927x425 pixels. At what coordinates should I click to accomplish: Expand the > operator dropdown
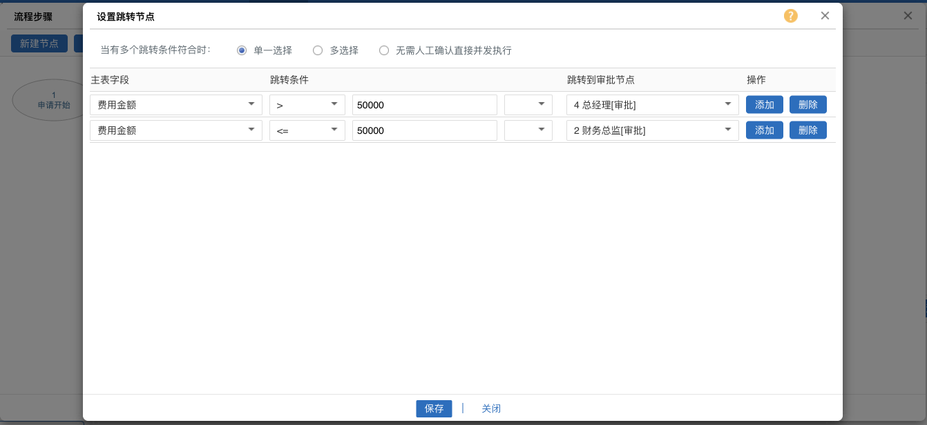(307, 105)
